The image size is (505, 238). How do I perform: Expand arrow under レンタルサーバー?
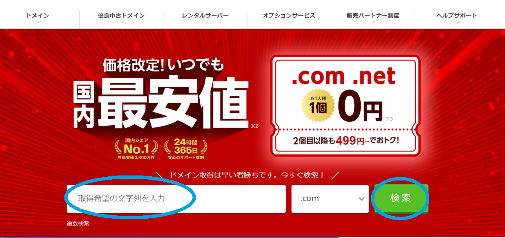pos(205,22)
